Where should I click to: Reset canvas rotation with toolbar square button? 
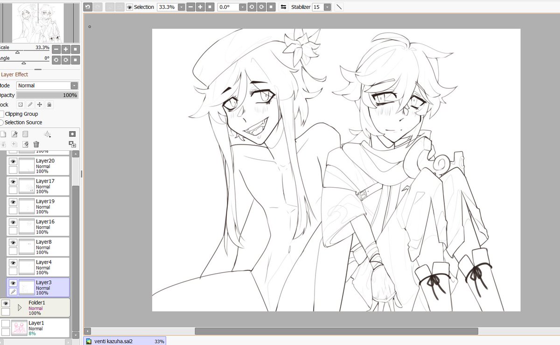[x=271, y=7]
